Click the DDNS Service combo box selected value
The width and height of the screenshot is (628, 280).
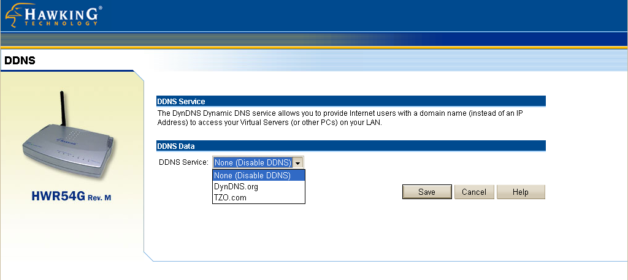(x=252, y=162)
